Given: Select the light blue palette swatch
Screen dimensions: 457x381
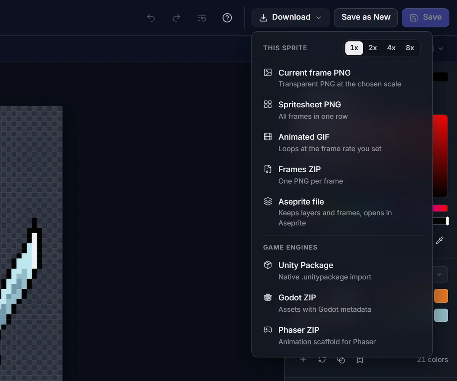Looking at the screenshot, I should point(441,315).
